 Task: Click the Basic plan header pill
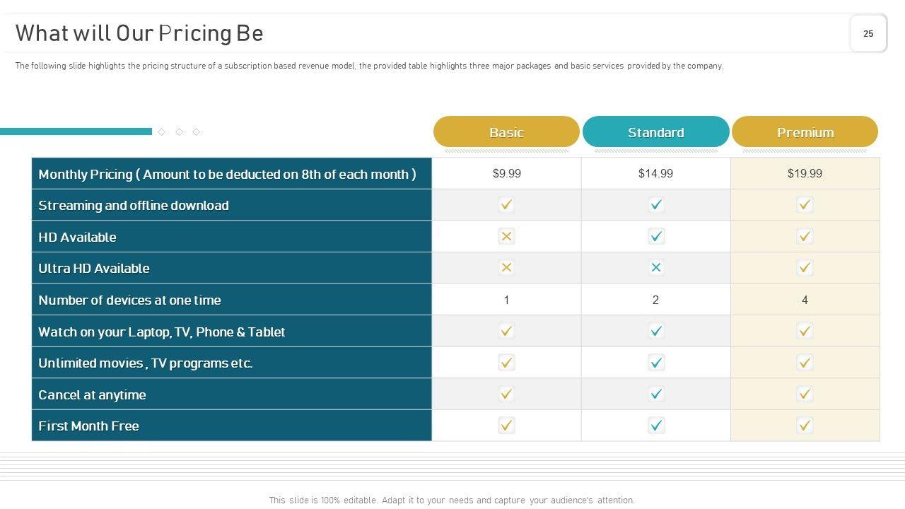click(506, 132)
